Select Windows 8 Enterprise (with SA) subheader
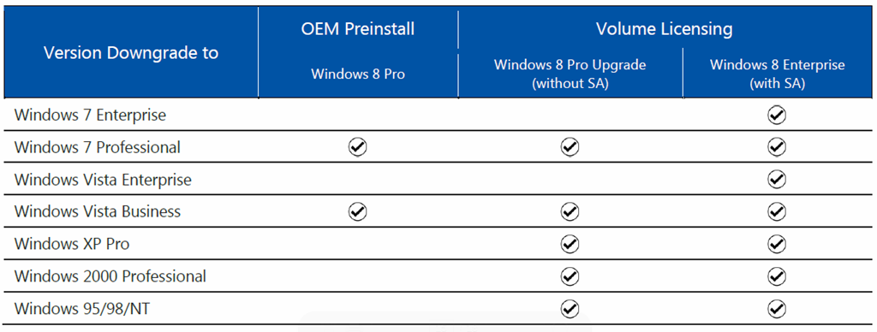This screenshot has width=877, height=332. [778, 74]
